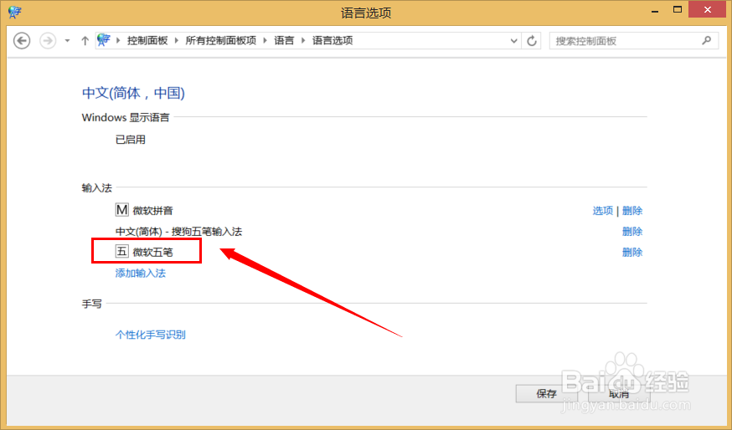This screenshot has width=732, height=430.
Task: Click the 微软五笔 五 icon
Action: tap(121, 251)
